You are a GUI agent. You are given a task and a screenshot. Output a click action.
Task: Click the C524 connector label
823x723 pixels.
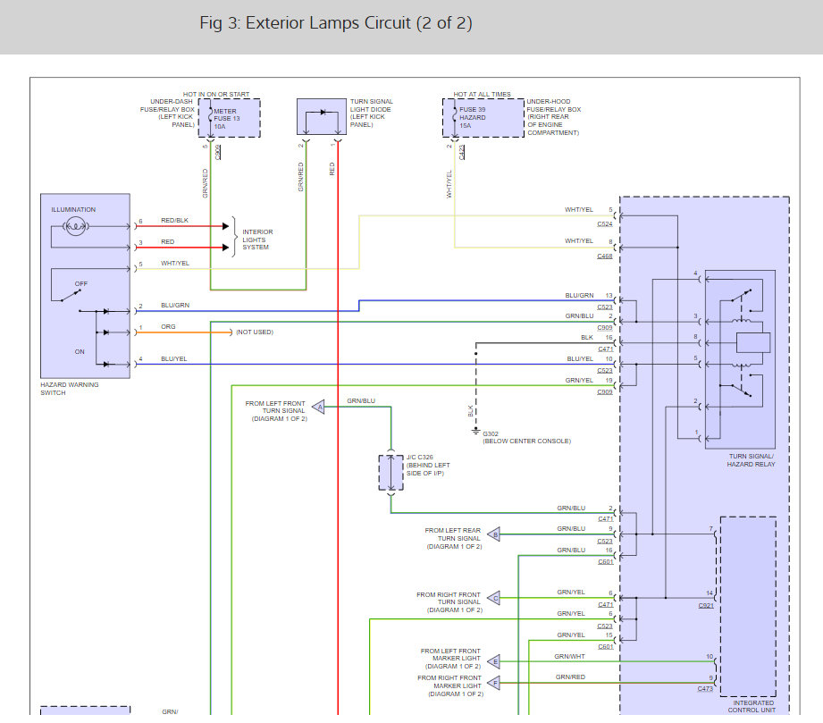coord(605,224)
